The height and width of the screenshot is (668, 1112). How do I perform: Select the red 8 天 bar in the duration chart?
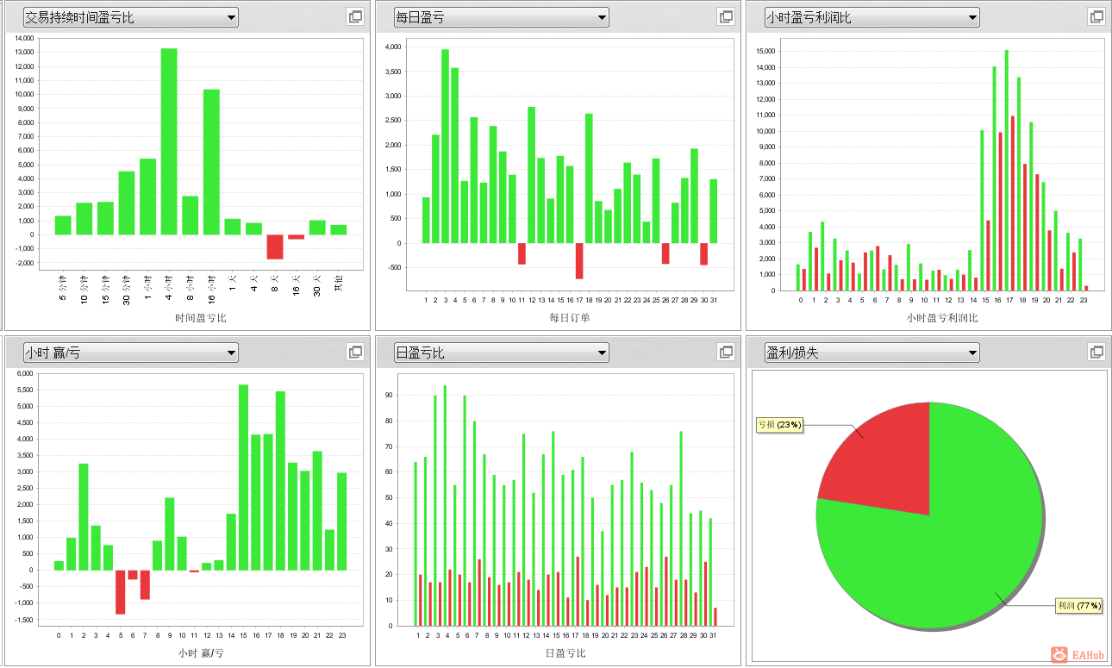(x=275, y=247)
